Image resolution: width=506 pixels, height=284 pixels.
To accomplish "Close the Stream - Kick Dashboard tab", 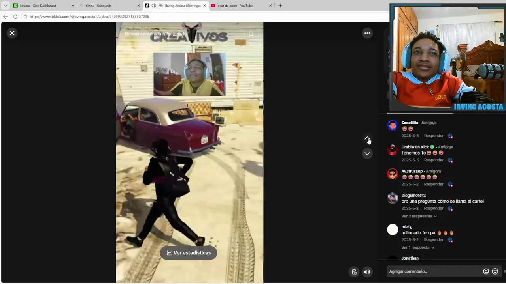I will [73, 6].
